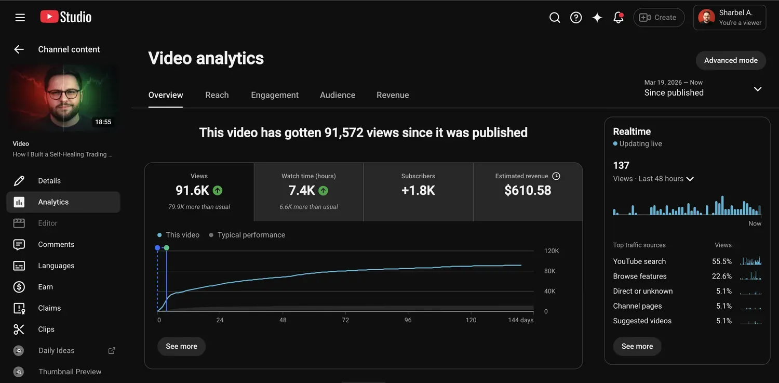Screen dimensions: 779x383
Task: Click the blue publish marker on chart
Action: (157, 248)
